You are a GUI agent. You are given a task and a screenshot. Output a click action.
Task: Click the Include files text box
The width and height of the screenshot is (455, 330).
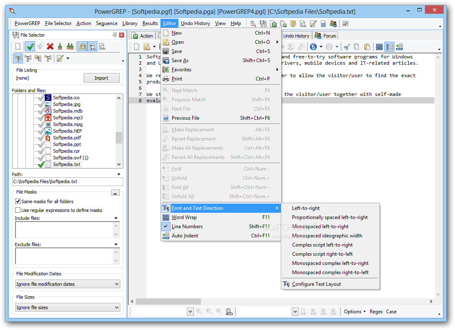coord(64,230)
